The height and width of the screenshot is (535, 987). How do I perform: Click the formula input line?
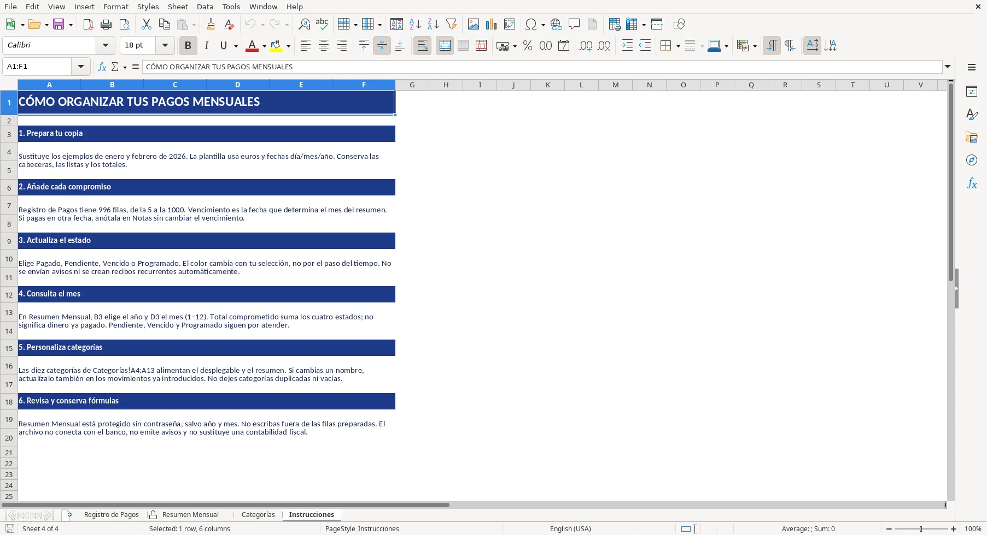pos(542,67)
